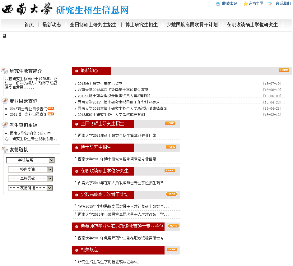Open the 学校院系 dropdown
293x266 pixels.
[x=30, y=160]
